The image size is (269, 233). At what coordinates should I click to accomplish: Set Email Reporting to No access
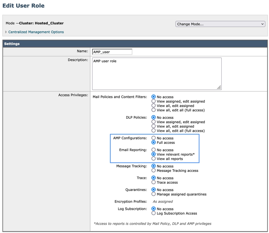tap(153, 150)
